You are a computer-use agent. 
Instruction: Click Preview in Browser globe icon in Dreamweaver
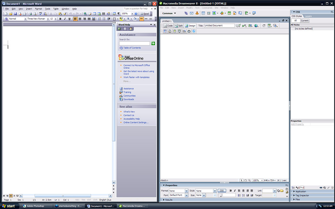[x=256, y=25]
